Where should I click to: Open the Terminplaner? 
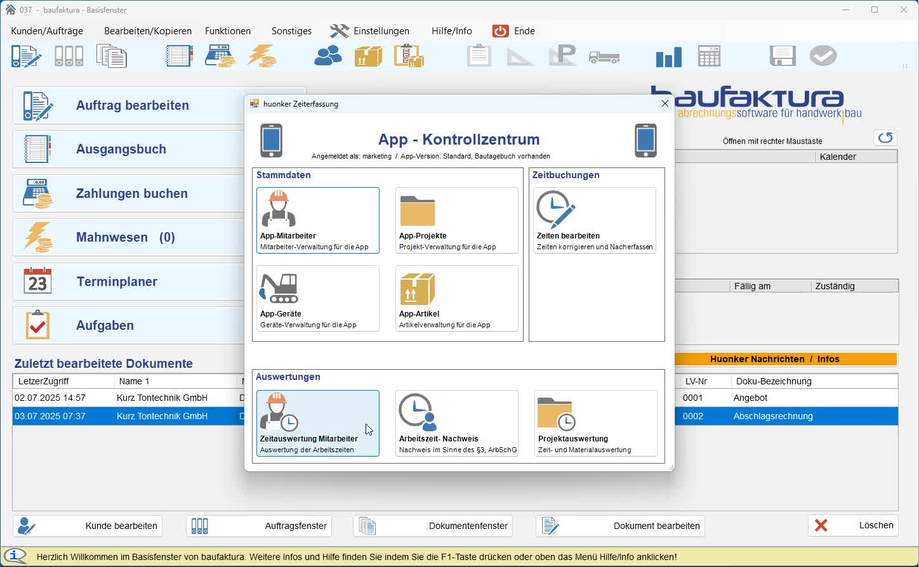point(117,282)
